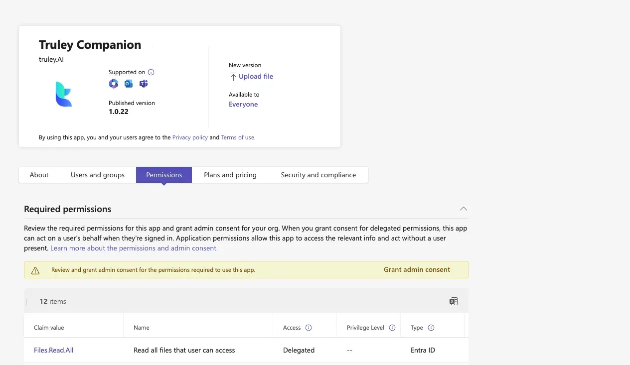Click the 'New version' label
Screen dimensions: 630x365
pyautogui.click(x=245, y=65)
